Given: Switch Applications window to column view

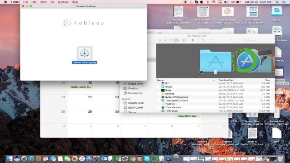Looking at the screenshot, I should pos(171,40).
